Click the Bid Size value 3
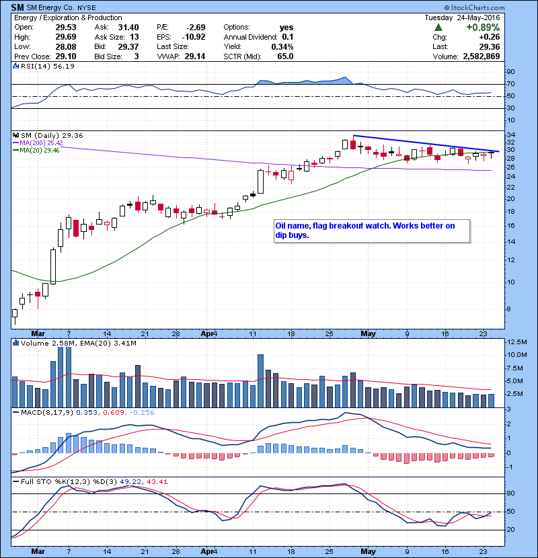 137,56
